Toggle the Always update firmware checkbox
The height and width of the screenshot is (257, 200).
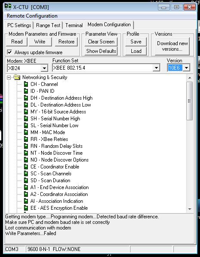click(x=9, y=52)
